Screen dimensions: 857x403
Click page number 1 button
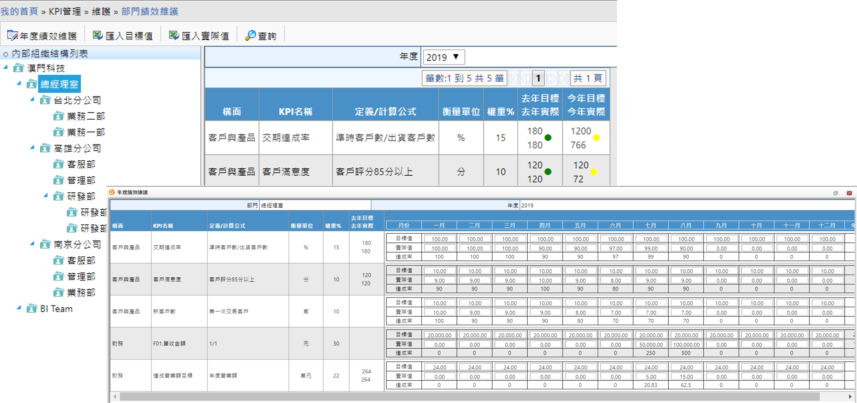click(x=539, y=78)
